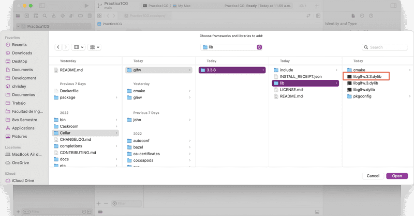Image resolution: width=414 pixels, height=216 pixels.
Task: Open the grouping options dropdown
Action: coord(94,47)
